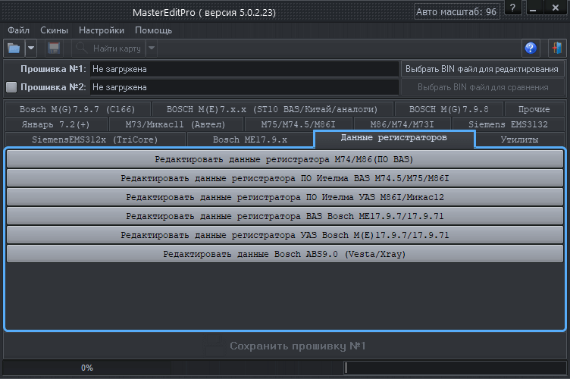
Task: Open the Файл menu
Action: tap(19, 30)
